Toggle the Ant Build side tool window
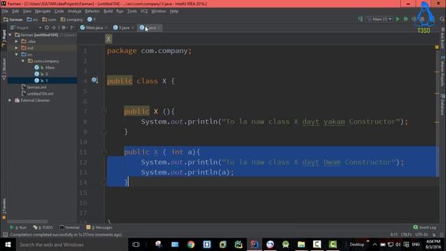 pos(443,38)
